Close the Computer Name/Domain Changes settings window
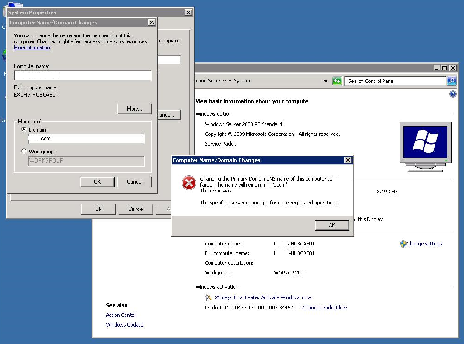 pos(151,22)
